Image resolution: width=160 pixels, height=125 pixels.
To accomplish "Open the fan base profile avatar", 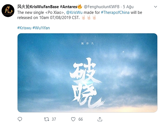I will pyautogui.click(x=8, y=11).
